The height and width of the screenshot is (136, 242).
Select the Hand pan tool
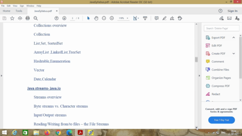[96, 18]
